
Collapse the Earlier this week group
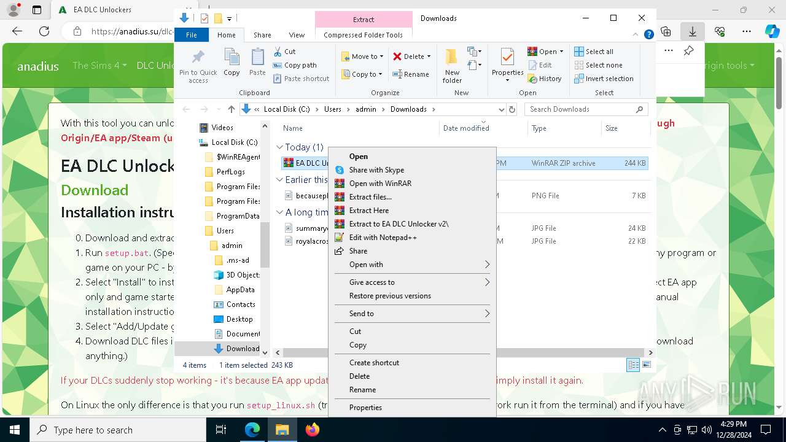279,180
